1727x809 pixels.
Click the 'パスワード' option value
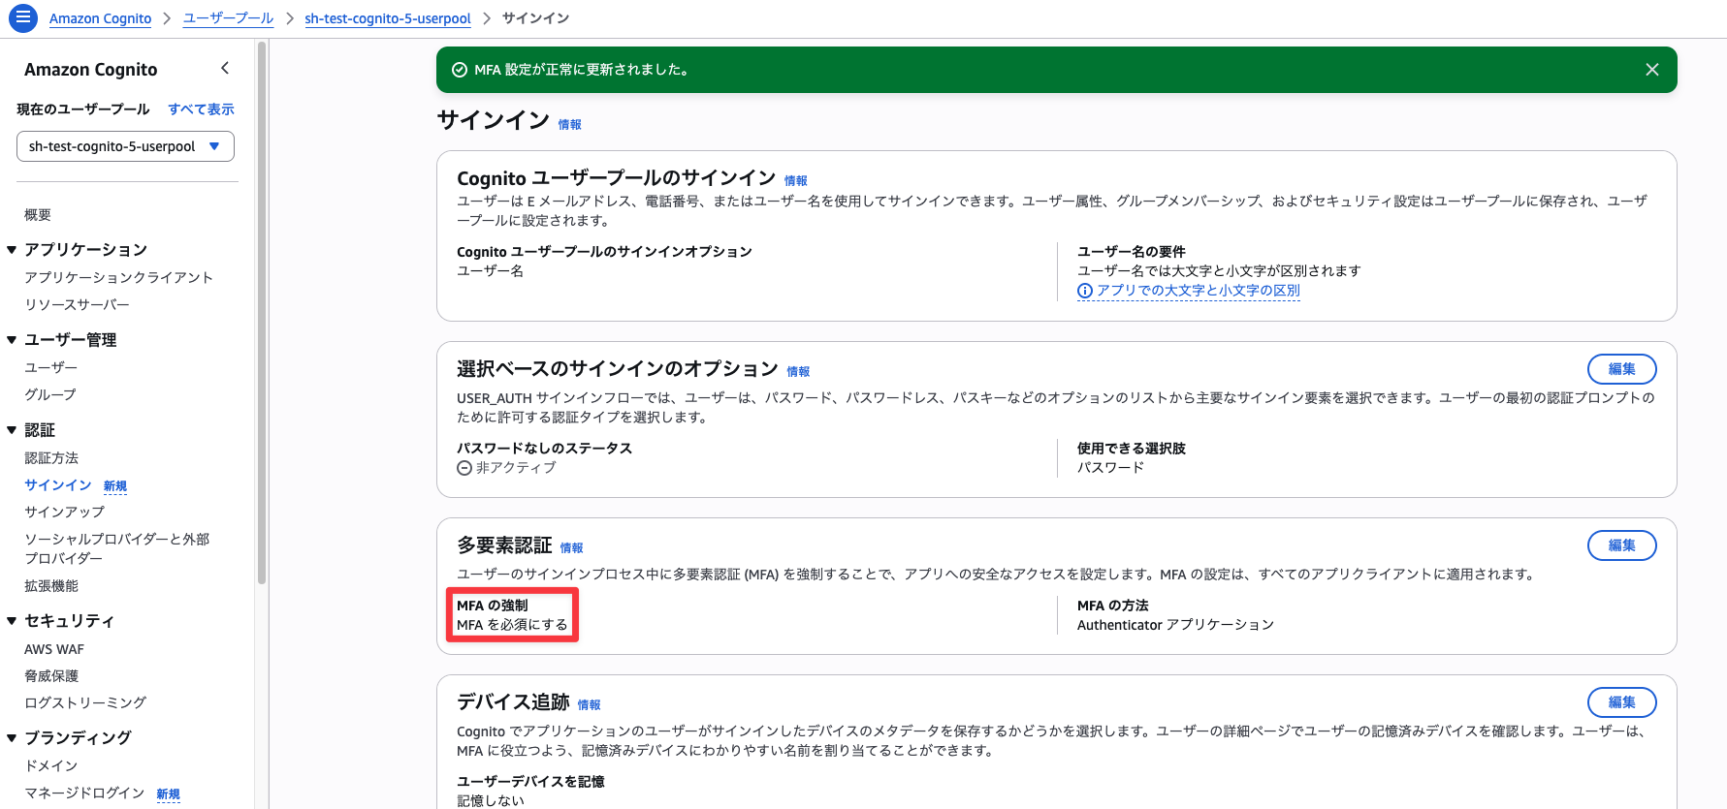point(1110,468)
